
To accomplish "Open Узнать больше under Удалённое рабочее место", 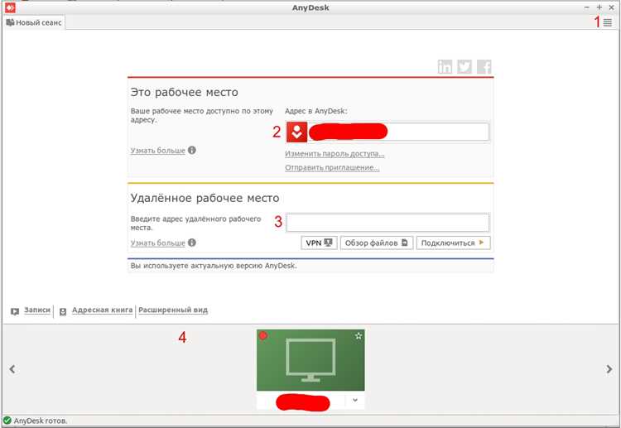I will (x=157, y=243).
